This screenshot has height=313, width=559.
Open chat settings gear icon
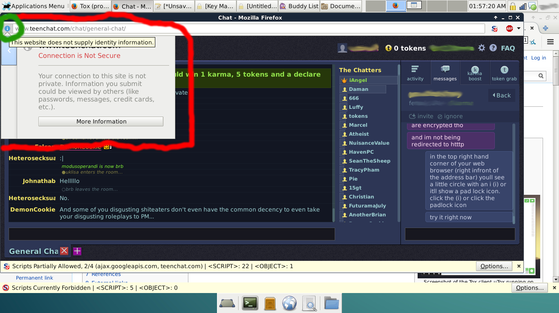click(482, 48)
